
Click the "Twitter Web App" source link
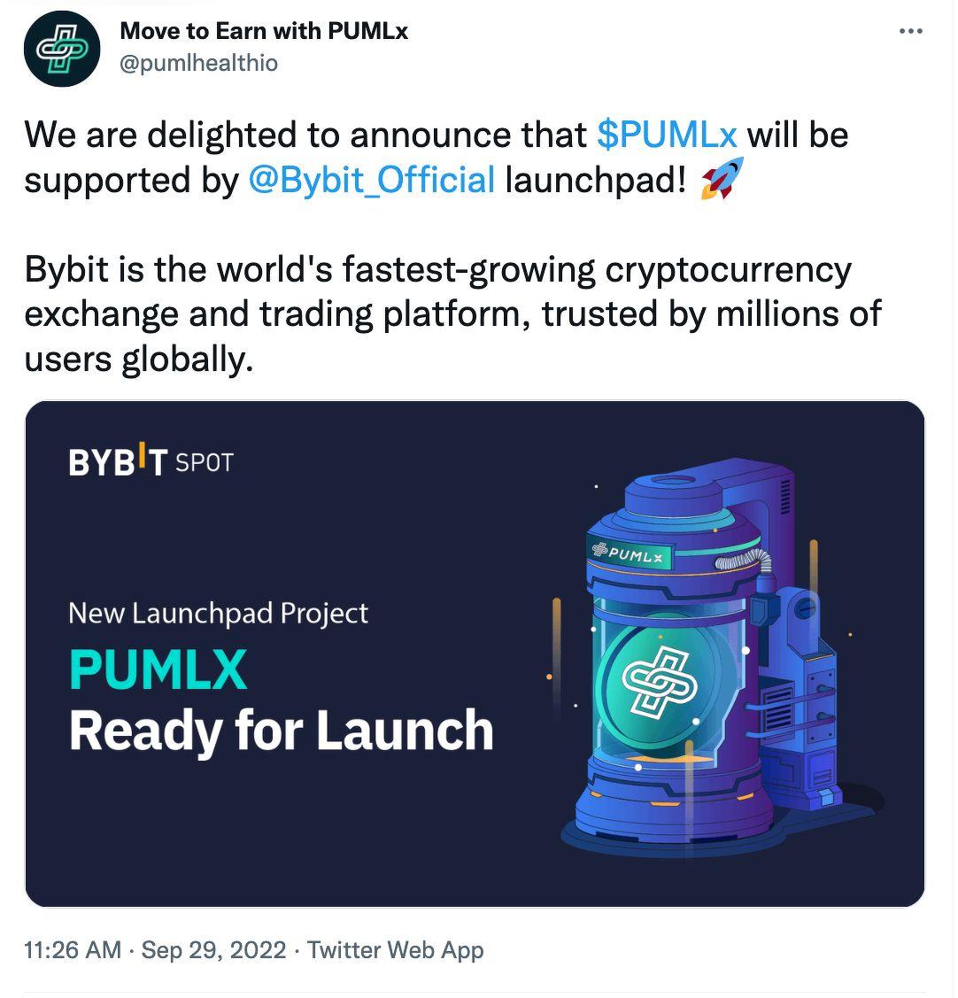tap(396, 951)
